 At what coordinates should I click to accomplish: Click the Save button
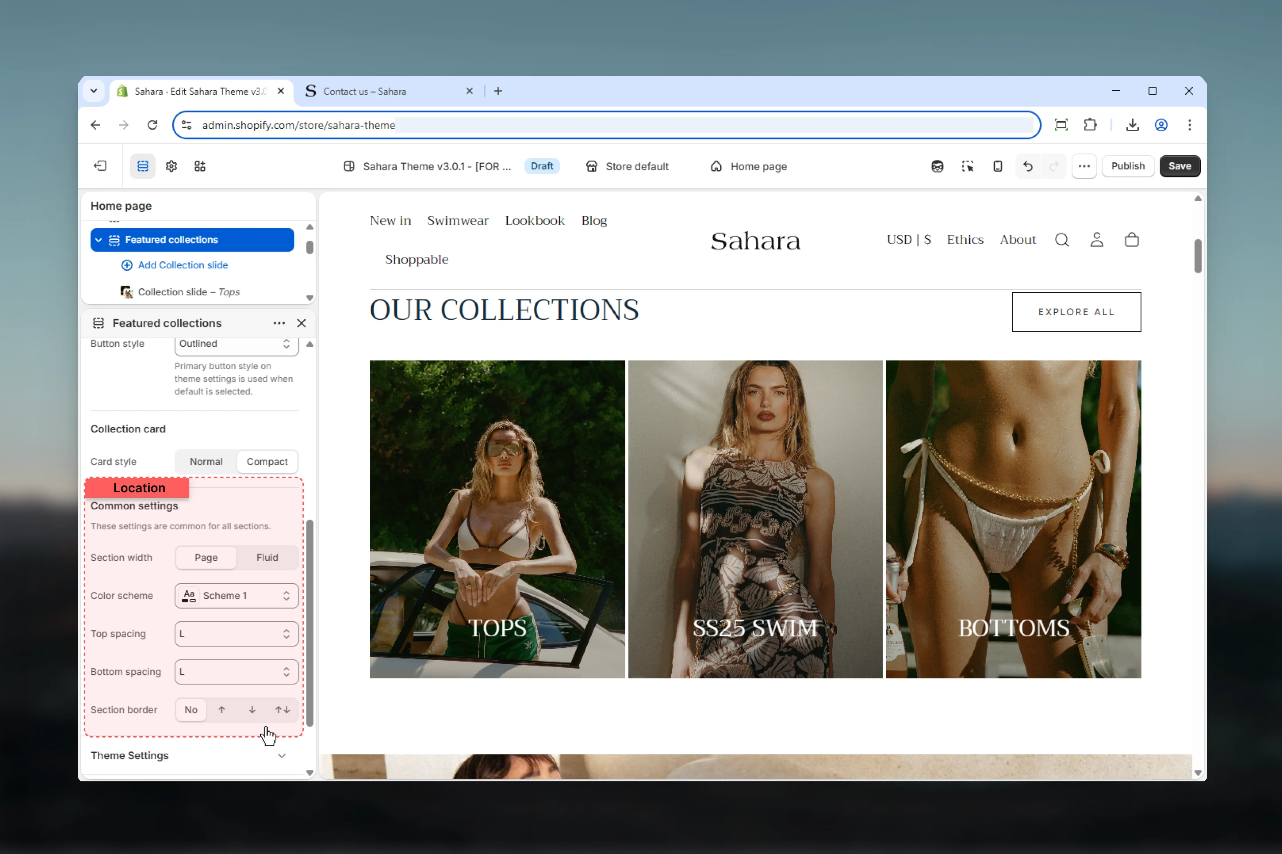click(1179, 166)
